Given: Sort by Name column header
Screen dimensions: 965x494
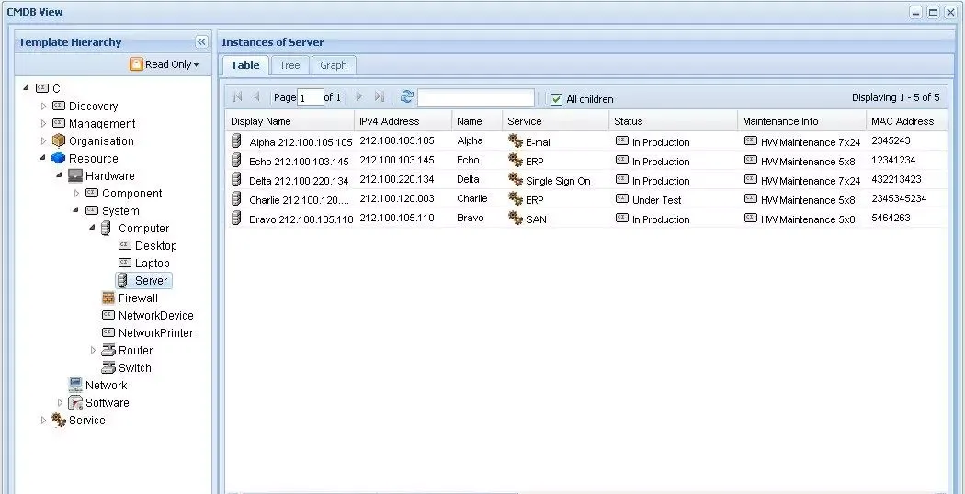Looking at the screenshot, I should pos(477,121).
